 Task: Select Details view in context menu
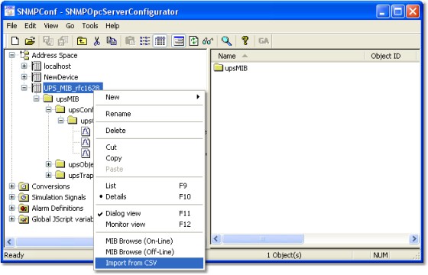tap(149, 197)
